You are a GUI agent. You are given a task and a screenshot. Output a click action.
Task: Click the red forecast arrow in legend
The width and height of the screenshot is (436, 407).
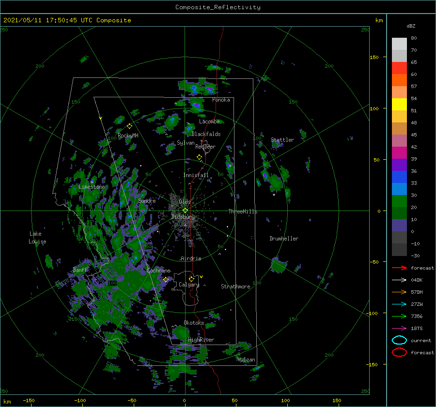(x=399, y=268)
